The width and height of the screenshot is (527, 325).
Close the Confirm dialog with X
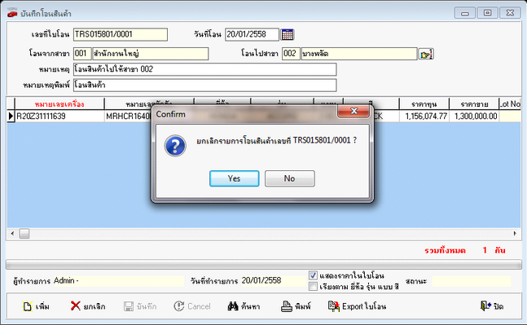pyautogui.click(x=354, y=112)
